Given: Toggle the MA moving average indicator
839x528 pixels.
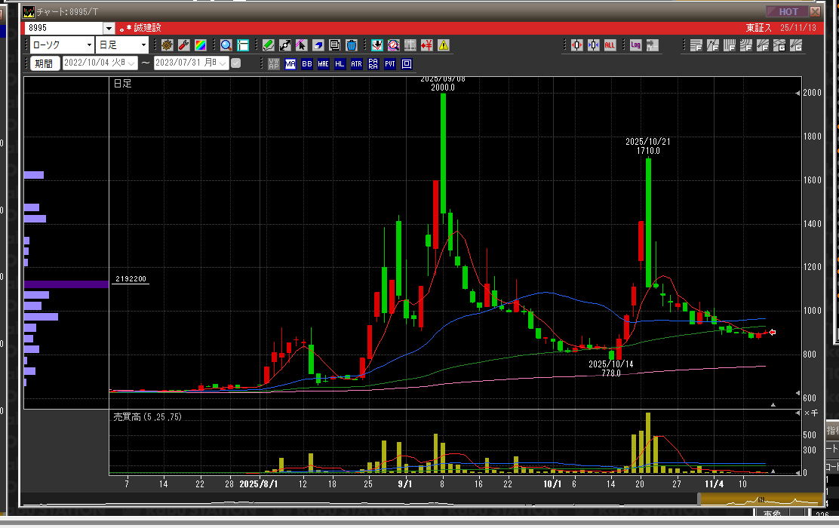Looking at the screenshot, I should 290,64.
